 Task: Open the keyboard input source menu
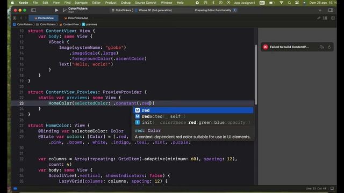(262, 3)
